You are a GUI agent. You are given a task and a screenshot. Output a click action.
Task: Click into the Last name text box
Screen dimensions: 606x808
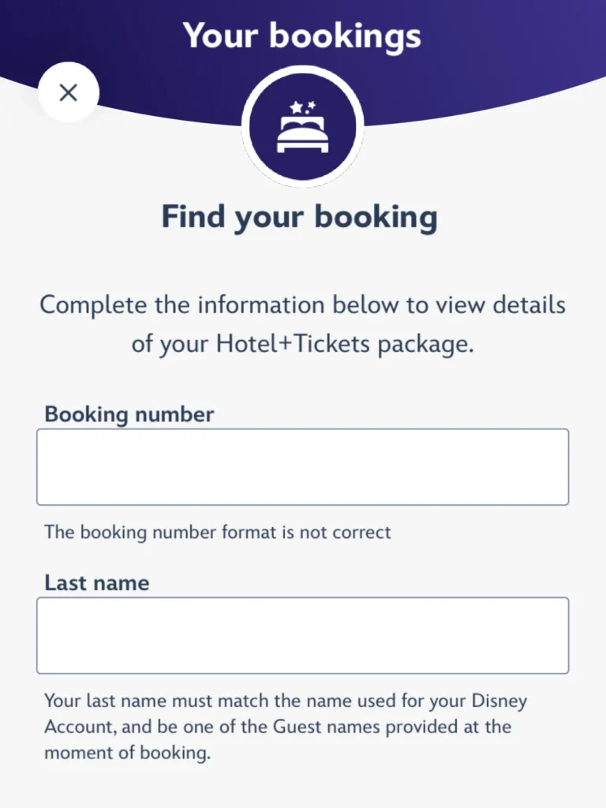[x=302, y=634]
